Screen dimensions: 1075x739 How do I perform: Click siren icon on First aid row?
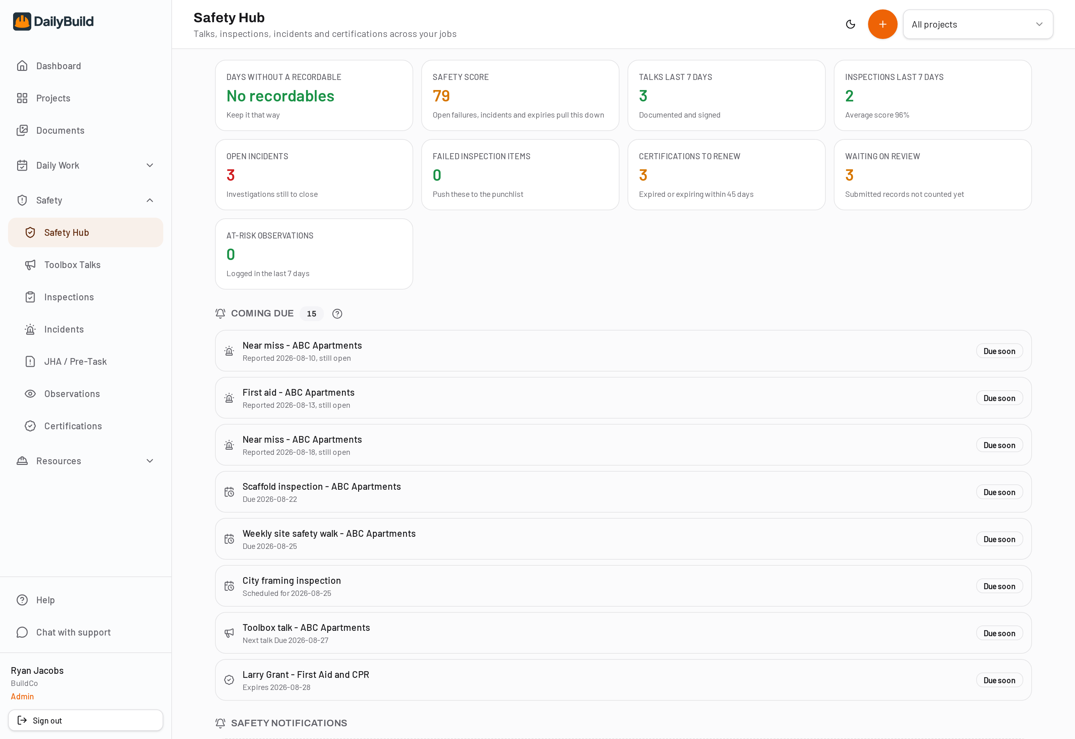point(229,398)
